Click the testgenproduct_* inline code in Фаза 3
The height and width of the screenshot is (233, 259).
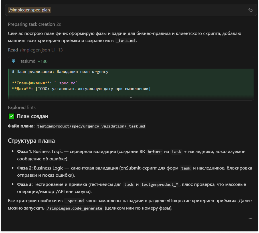coord(160,184)
